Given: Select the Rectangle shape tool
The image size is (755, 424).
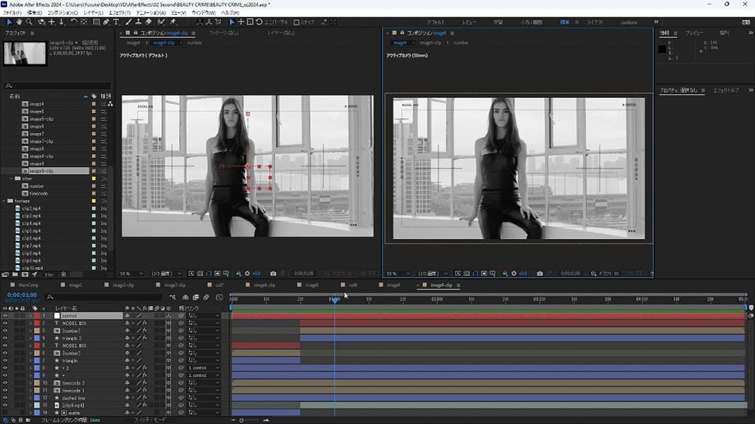Looking at the screenshot, I should click(96, 22).
